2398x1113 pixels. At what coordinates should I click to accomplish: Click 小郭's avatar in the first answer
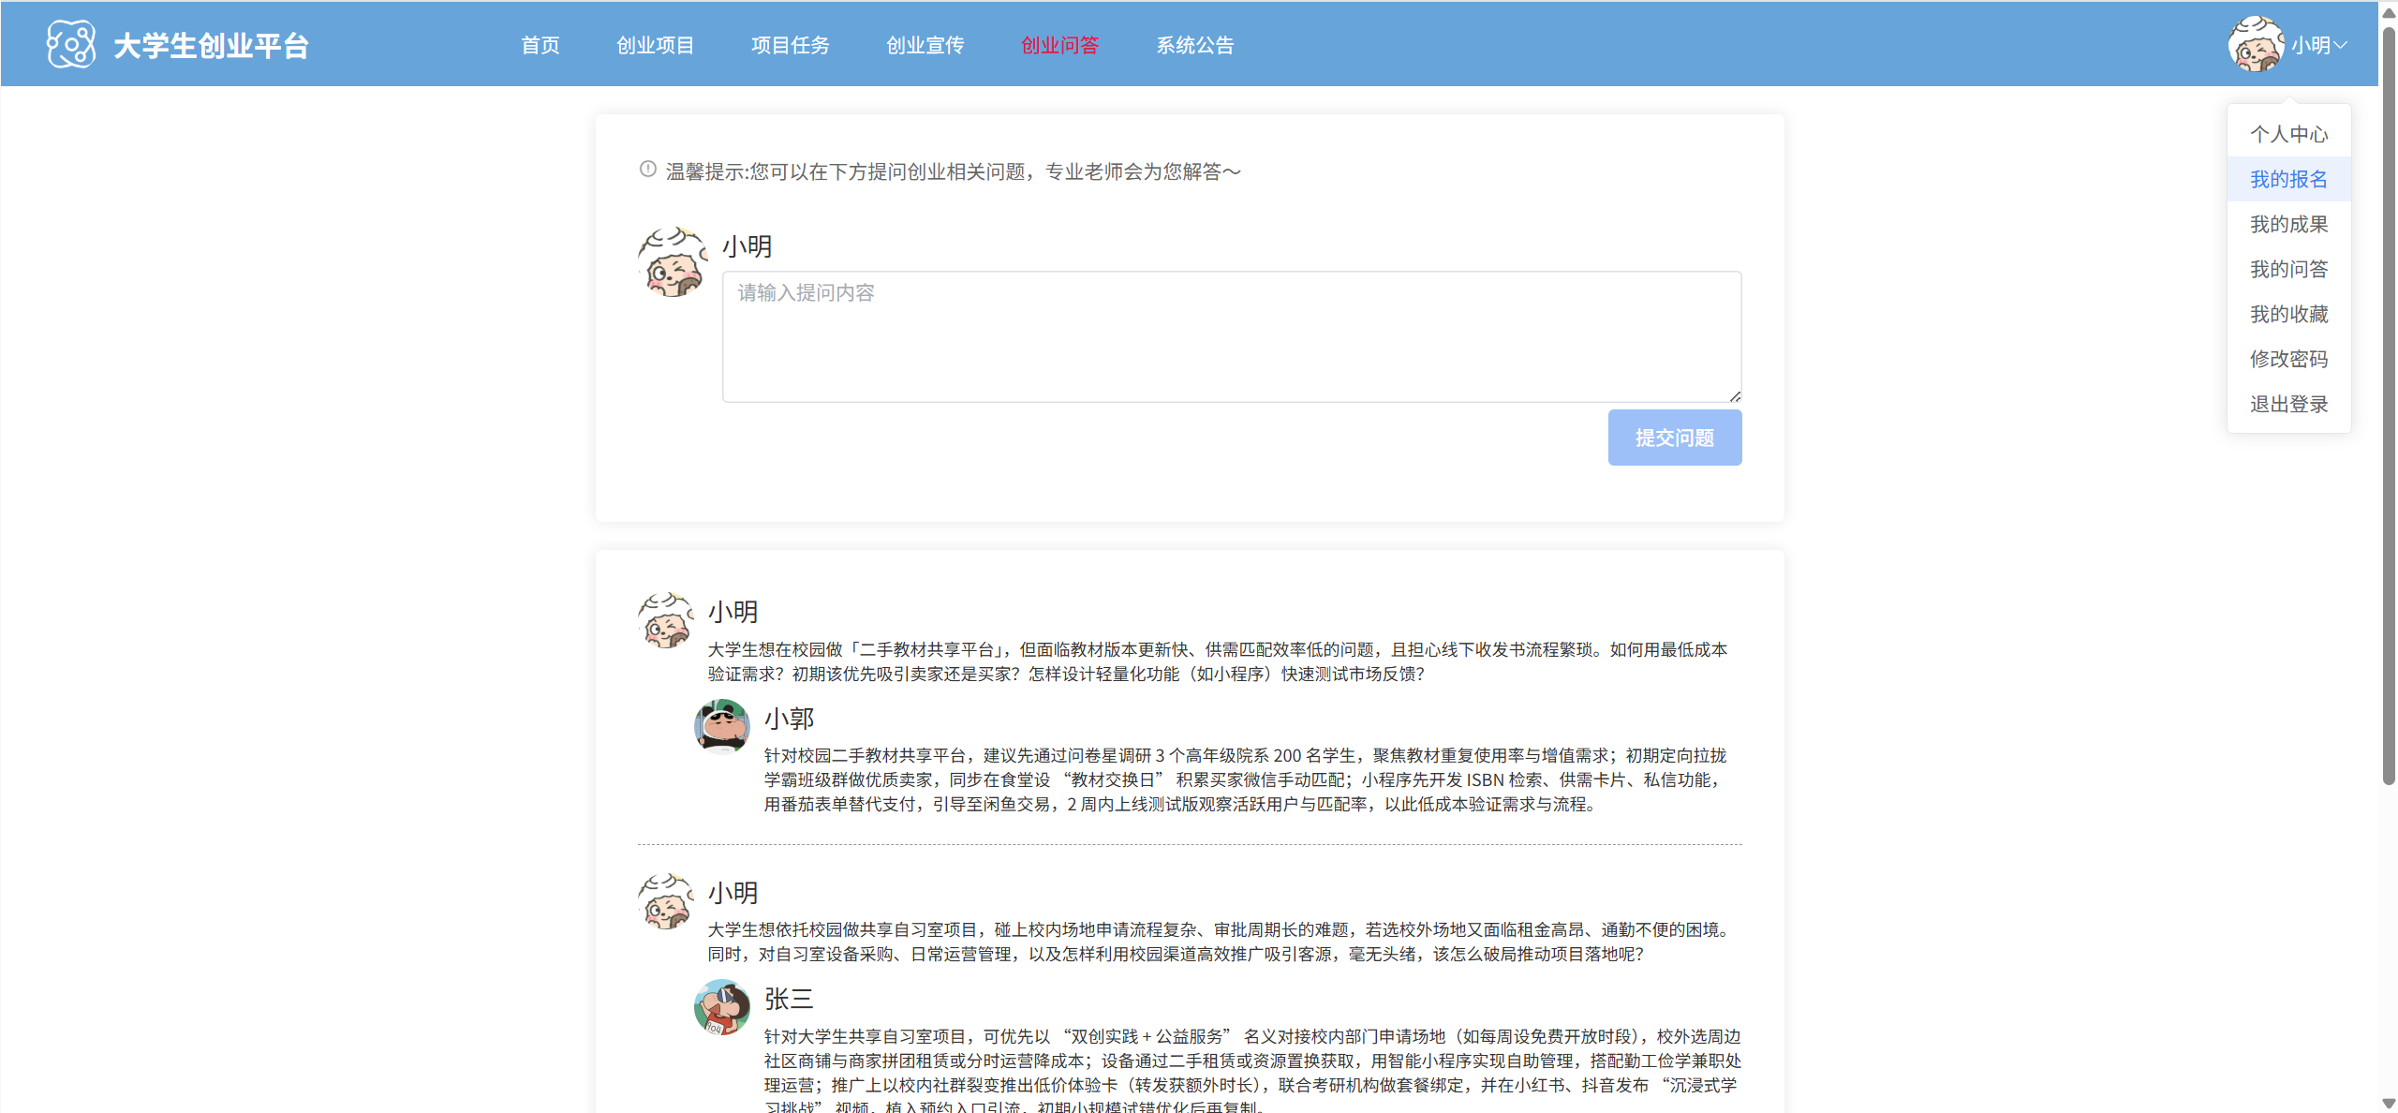[721, 727]
